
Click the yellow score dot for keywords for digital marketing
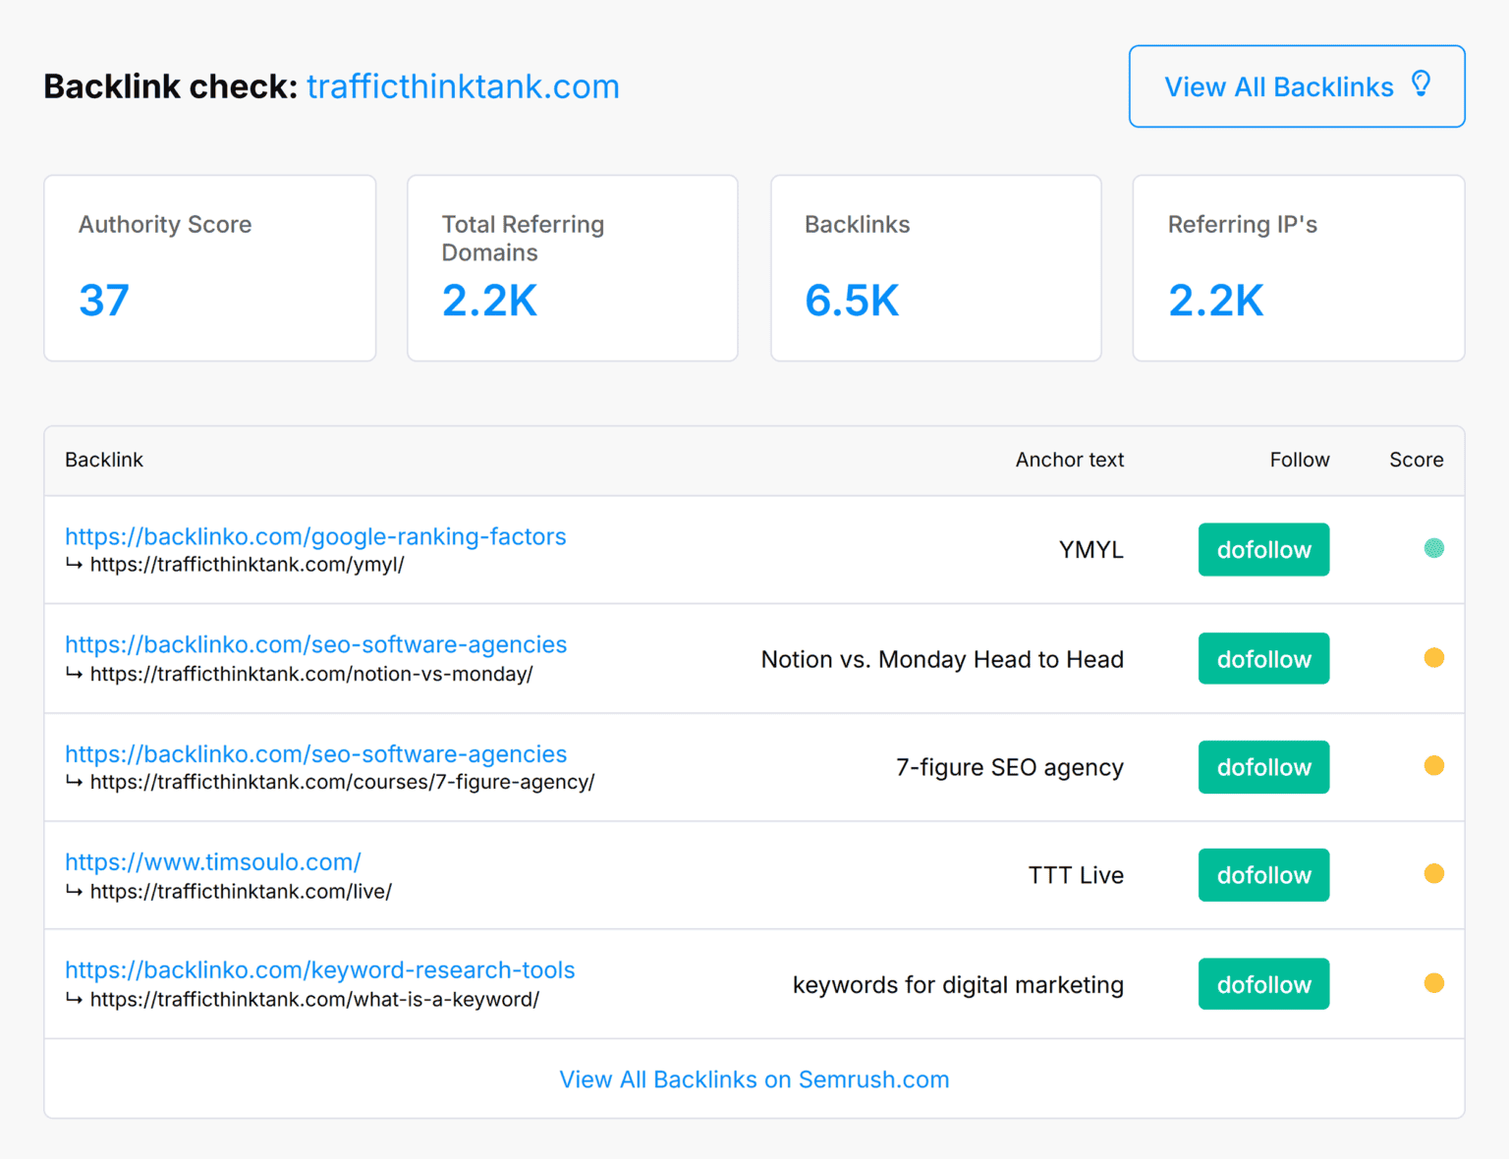[1434, 983]
